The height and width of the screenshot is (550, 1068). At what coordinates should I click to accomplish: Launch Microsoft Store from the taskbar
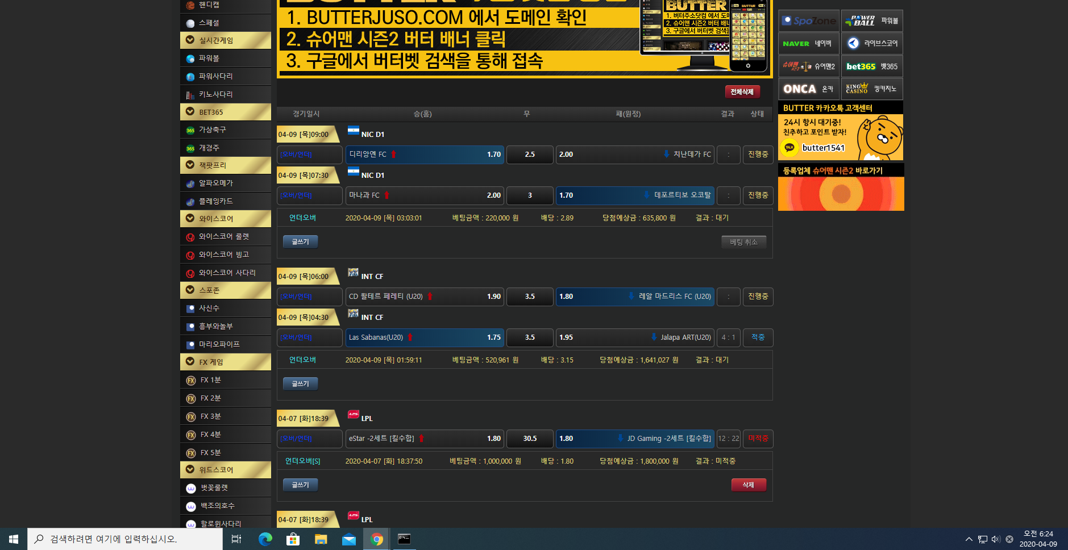[x=293, y=539]
